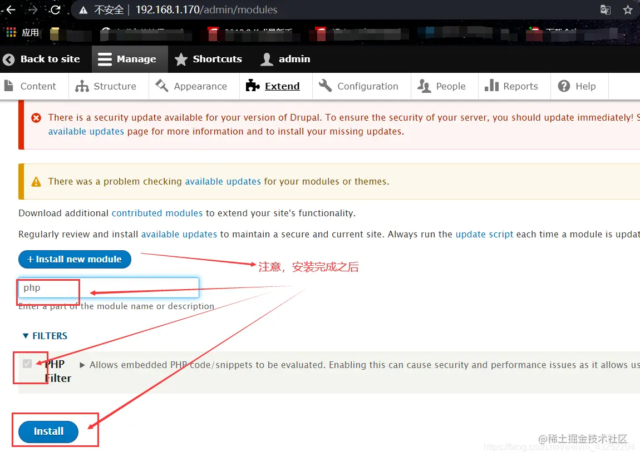Click the People users icon
640x457 pixels.
pyautogui.click(x=424, y=86)
